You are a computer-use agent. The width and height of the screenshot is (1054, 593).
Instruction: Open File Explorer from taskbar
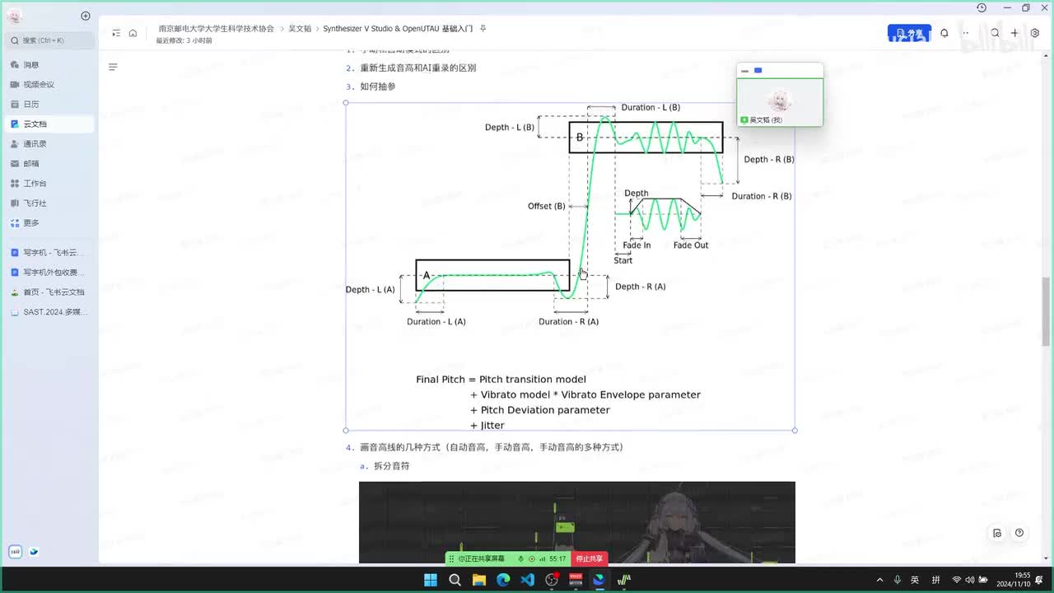point(479,580)
